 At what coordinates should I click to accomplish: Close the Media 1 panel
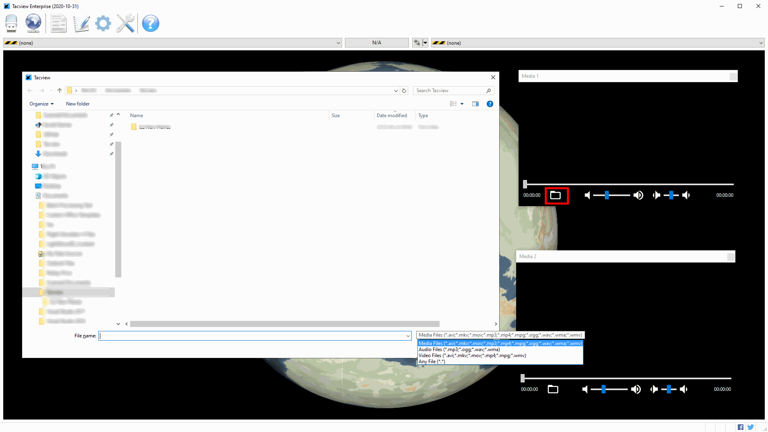point(733,76)
